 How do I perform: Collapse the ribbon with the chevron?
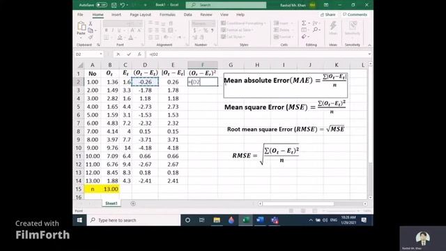point(369,45)
